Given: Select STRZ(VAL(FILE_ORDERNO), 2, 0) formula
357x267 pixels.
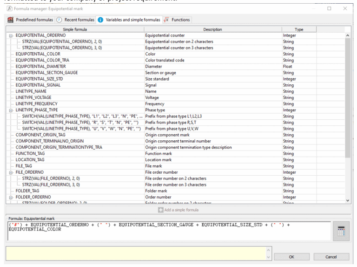Looking at the screenshot, I should 51,178.
